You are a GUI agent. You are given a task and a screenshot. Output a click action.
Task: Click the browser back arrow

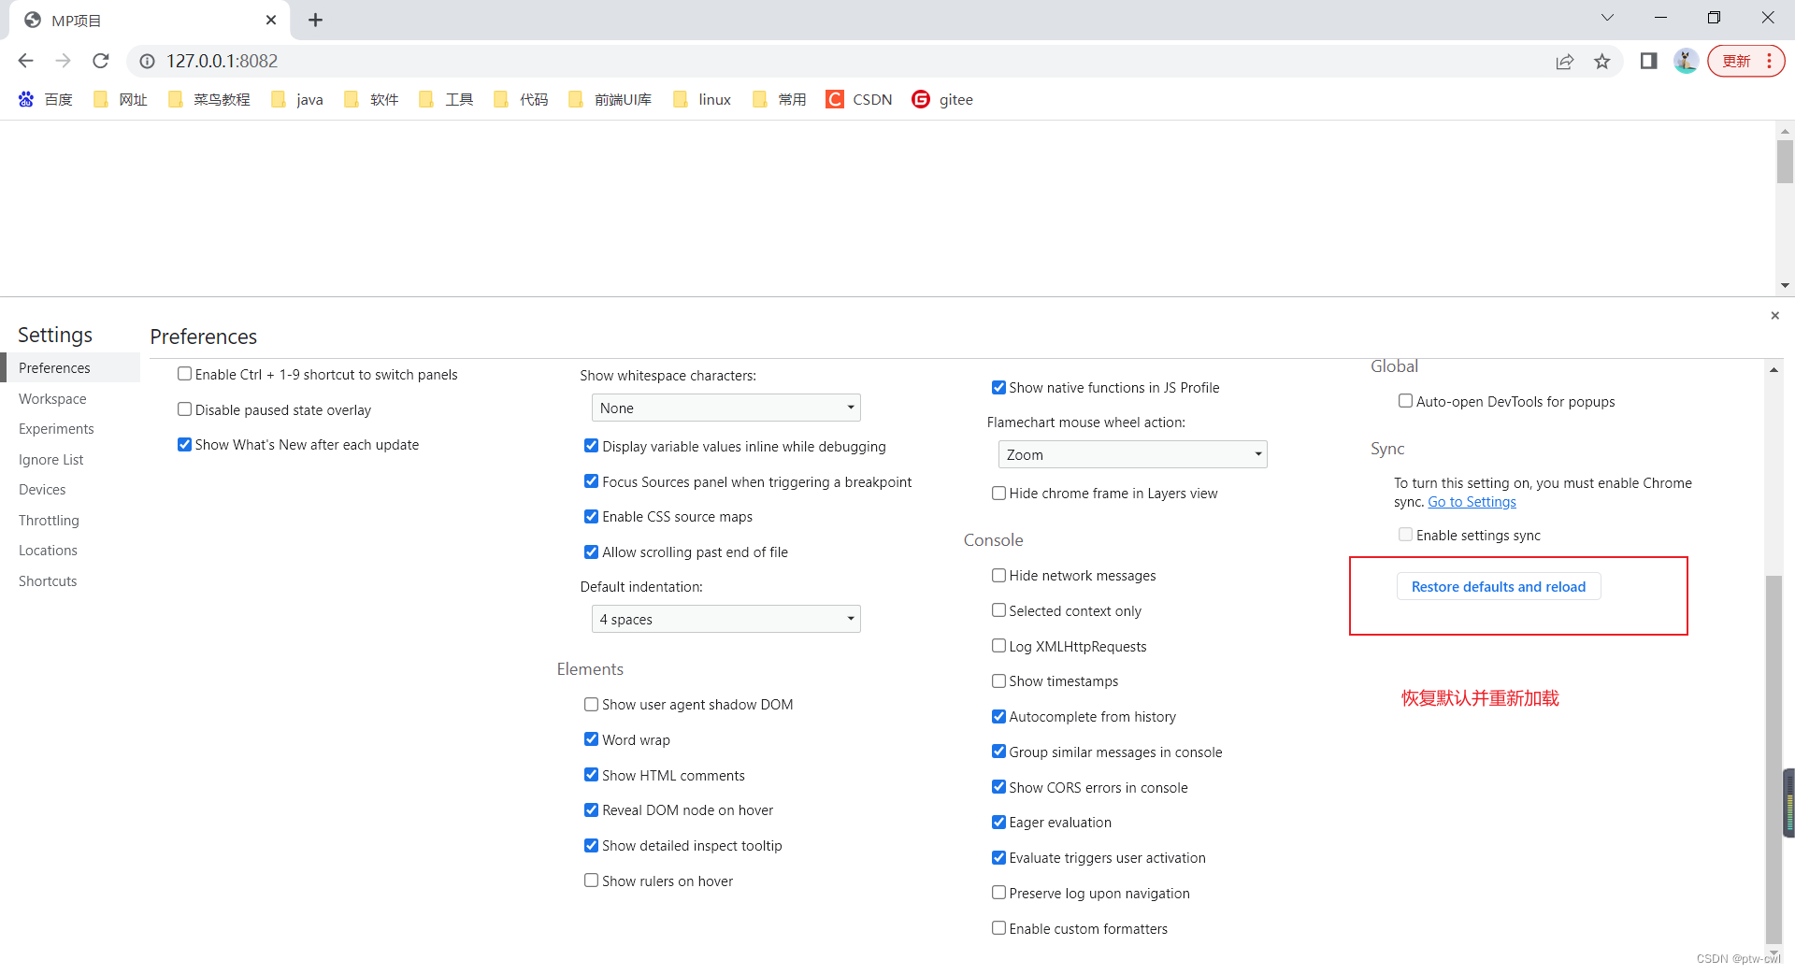pyautogui.click(x=25, y=61)
